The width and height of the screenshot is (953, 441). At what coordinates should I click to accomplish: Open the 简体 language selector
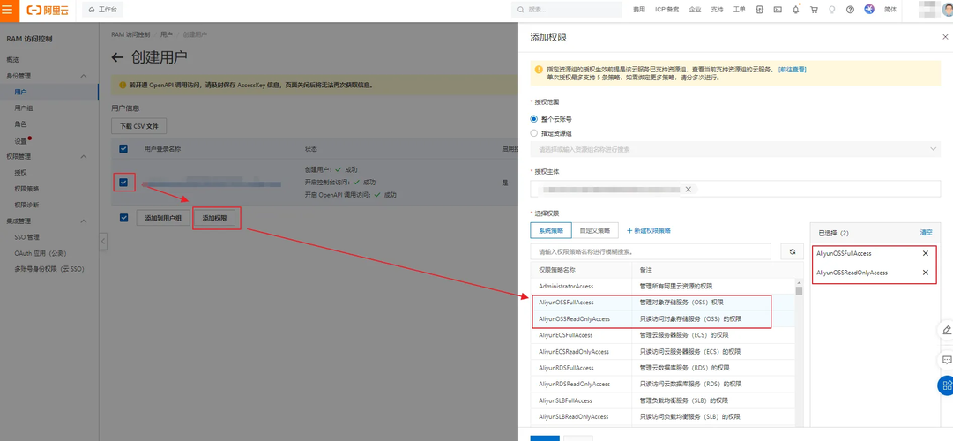(890, 10)
